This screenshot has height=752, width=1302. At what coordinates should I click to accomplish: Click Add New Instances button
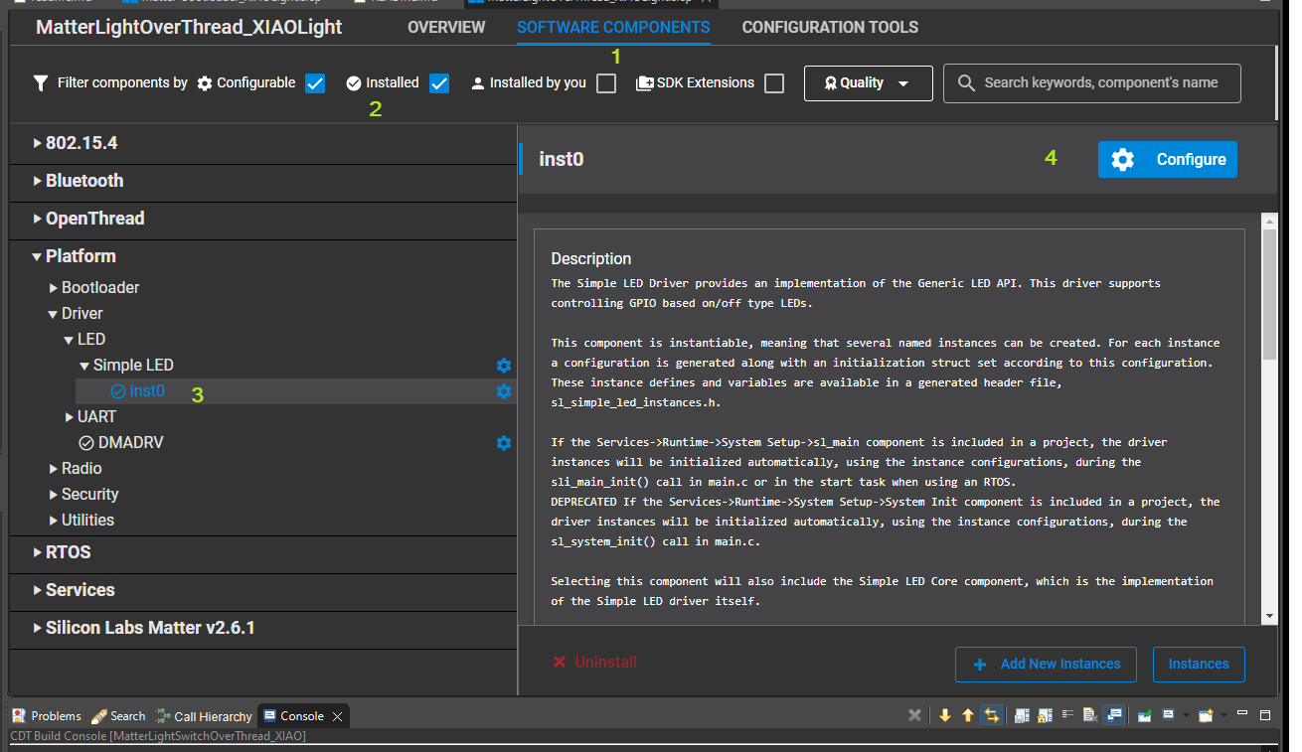coord(1046,665)
